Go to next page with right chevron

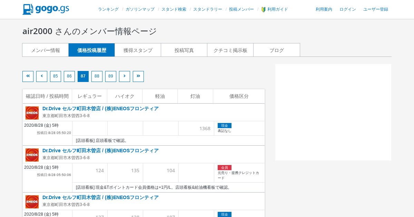pos(125,76)
